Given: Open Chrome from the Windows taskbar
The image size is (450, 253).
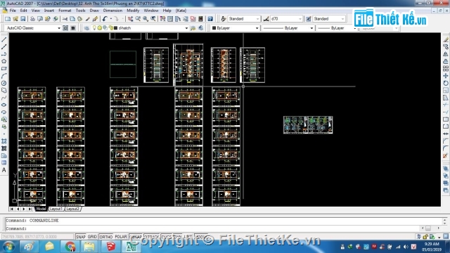Looking at the screenshot, I should (x=70, y=247).
